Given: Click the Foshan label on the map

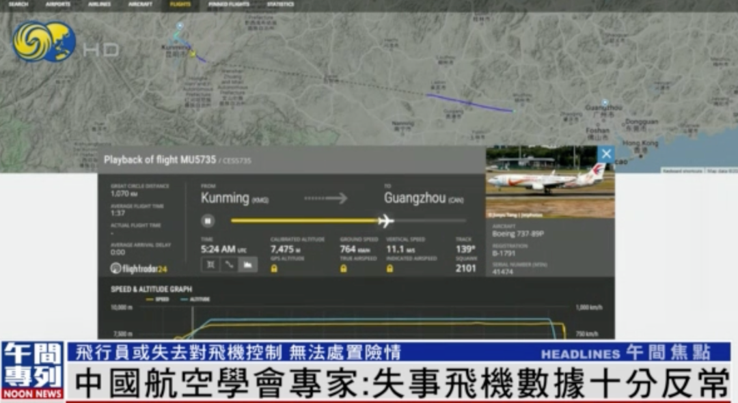Looking at the screenshot, I should 597,130.
